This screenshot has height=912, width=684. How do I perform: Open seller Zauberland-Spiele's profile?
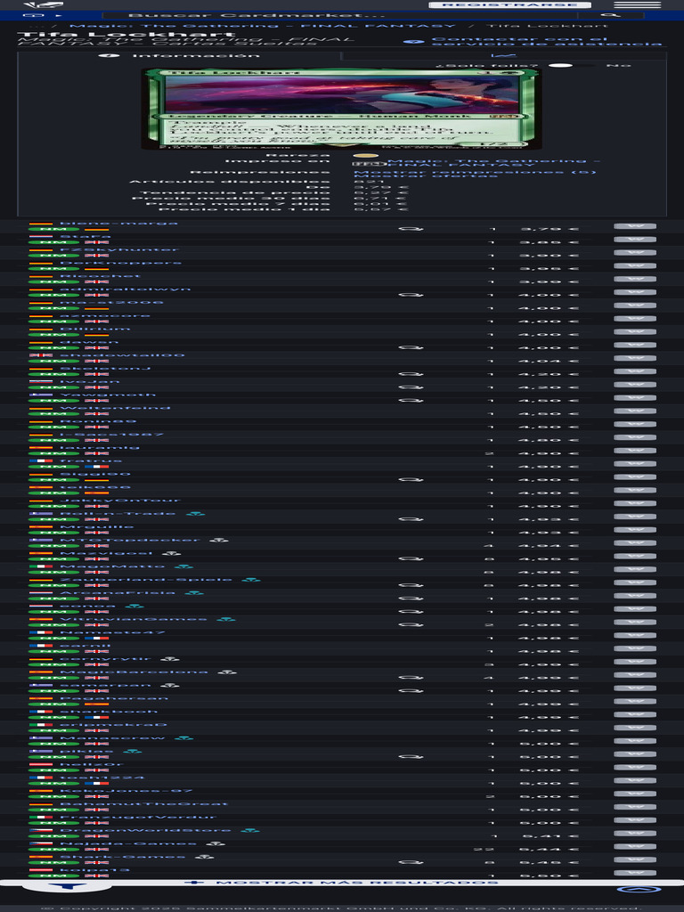tap(146, 579)
